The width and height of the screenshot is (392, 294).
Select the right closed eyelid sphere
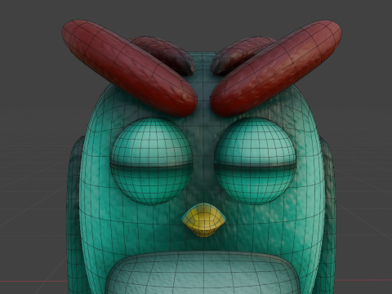255,161
